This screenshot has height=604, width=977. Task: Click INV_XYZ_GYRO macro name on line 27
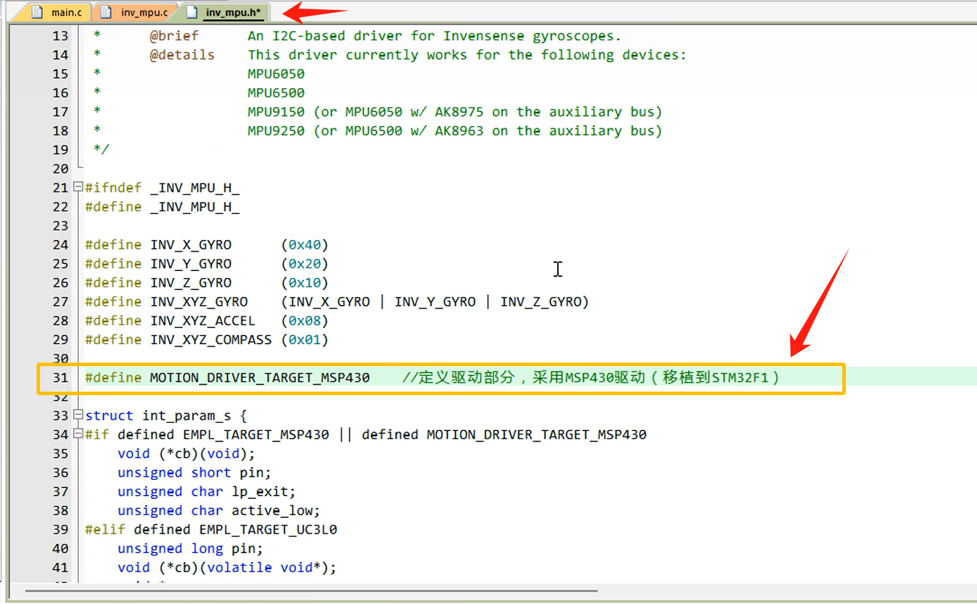point(199,302)
